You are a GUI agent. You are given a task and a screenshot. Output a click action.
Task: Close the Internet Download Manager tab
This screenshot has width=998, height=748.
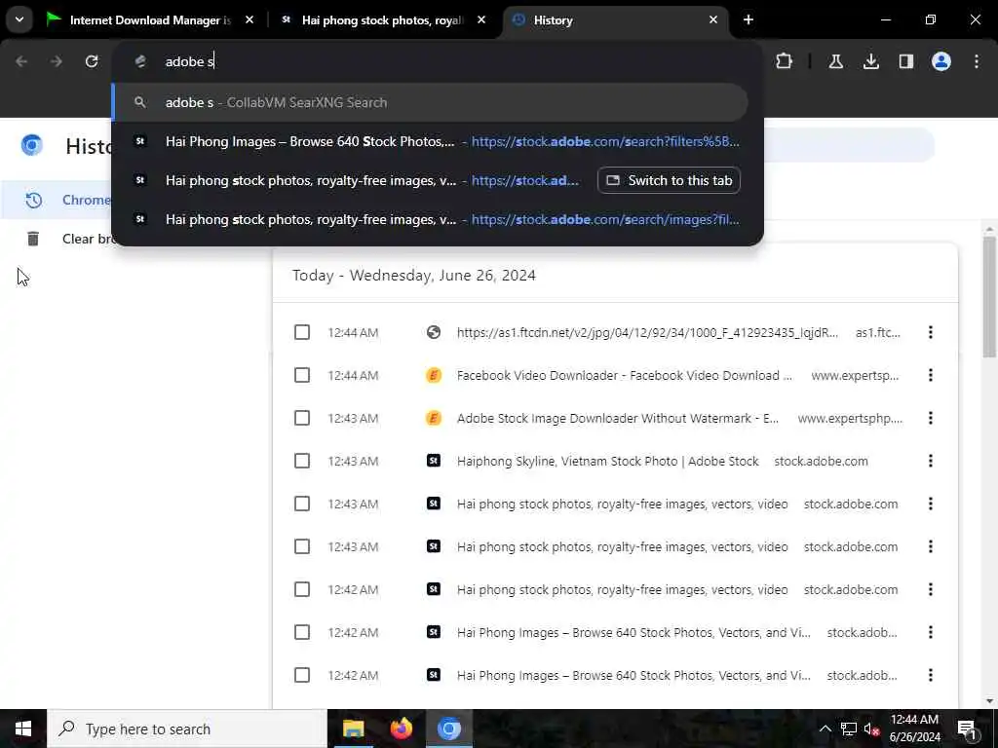tap(249, 20)
